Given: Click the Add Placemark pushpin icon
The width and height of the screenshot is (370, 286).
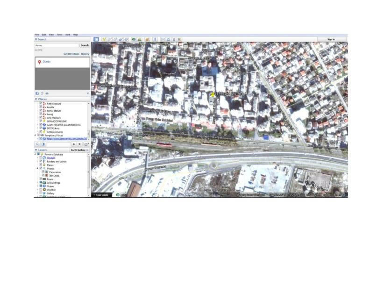Looking at the screenshot, I should click(x=104, y=39).
